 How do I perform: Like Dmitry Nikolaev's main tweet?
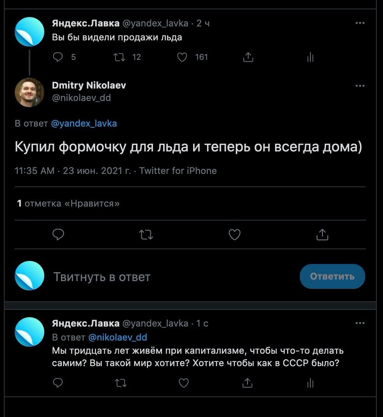pyautogui.click(x=234, y=235)
